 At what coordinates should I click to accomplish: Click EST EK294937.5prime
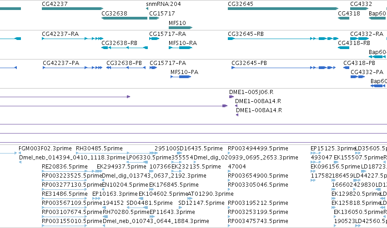[122, 167]
